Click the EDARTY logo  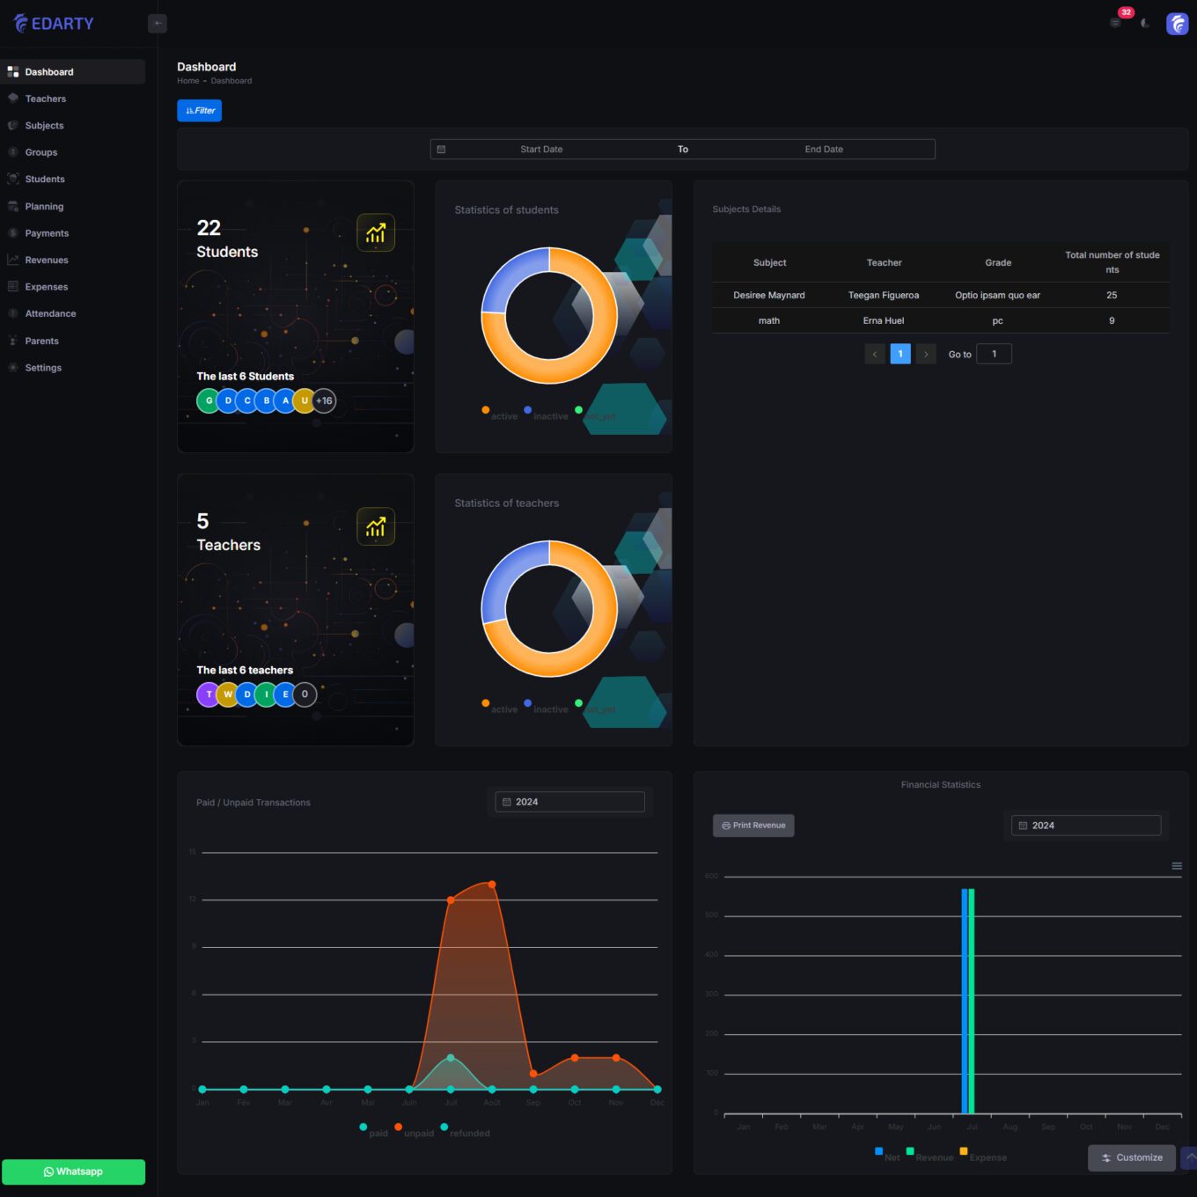click(x=54, y=24)
